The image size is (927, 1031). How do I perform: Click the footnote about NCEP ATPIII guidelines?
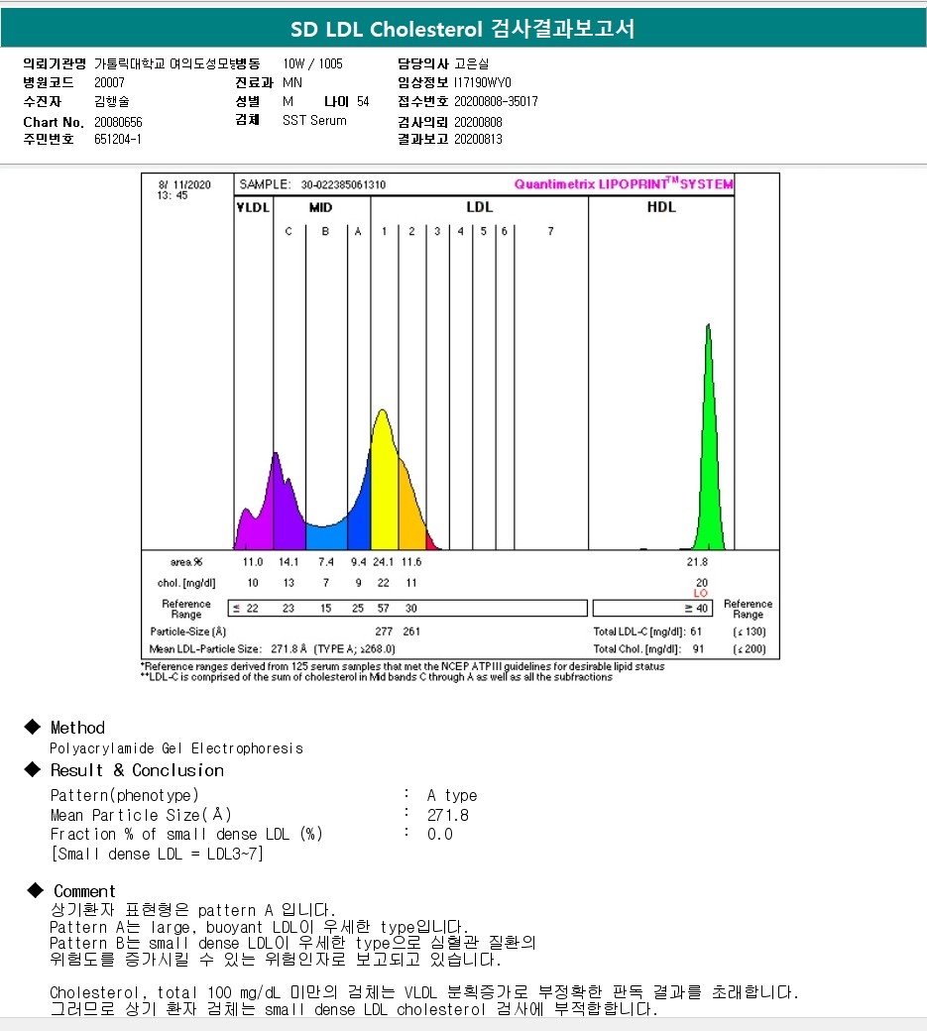[x=403, y=666]
